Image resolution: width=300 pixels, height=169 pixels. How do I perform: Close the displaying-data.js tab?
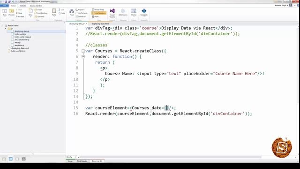point(87,24)
